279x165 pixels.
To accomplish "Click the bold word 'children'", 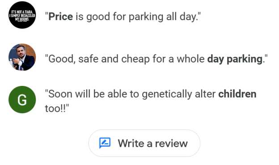I will 237,94.
